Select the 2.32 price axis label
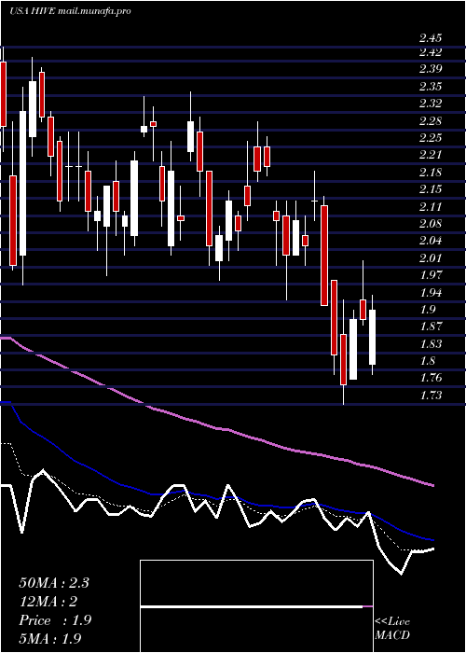 click(x=431, y=104)
